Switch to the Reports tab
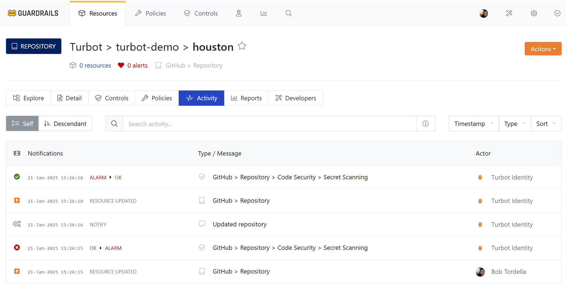The image size is (566, 285). click(x=246, y=98)
